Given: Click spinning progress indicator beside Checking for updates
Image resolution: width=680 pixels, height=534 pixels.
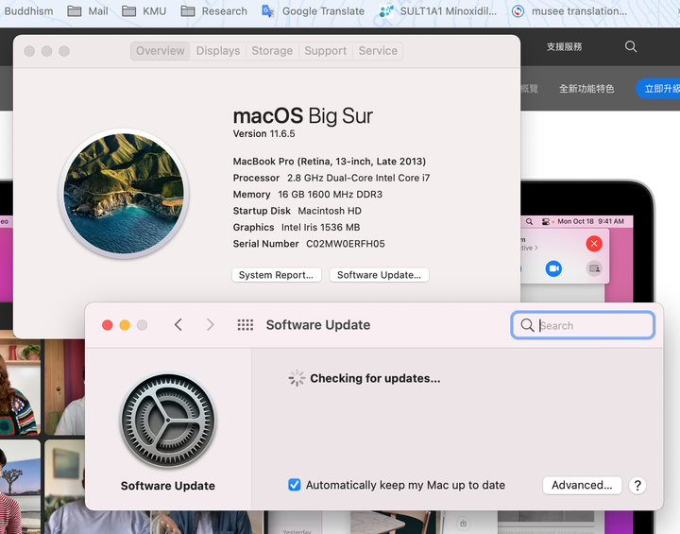Looking at the screenshot, I should [x=297, y=378].
